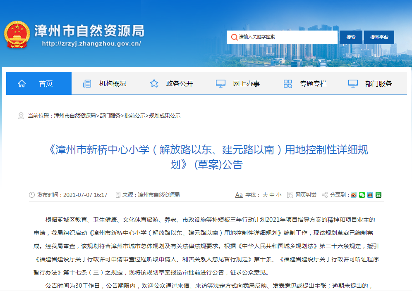Share the article via WeChat icon
The width and height of the screenshot is (412, 291).
(362, 195)
